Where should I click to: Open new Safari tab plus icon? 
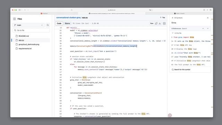[x=207, y=10]
